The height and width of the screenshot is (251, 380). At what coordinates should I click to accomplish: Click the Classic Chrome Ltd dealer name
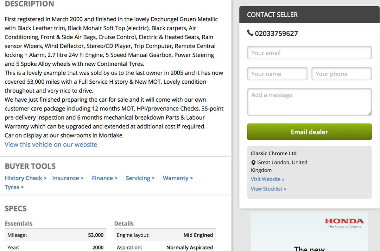coord(274,153)
